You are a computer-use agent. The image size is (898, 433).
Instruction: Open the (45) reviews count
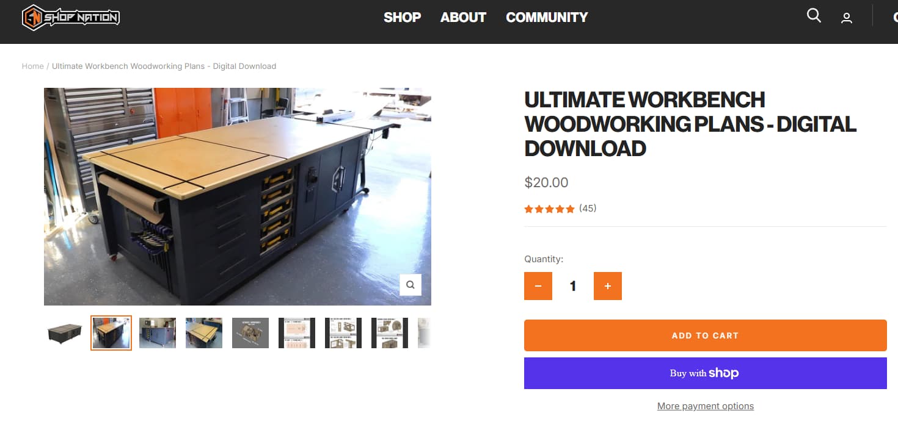[x=588, y=209]
